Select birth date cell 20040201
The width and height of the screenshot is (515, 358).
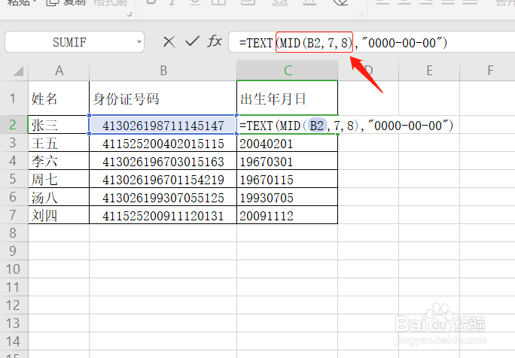coord(288,143)
